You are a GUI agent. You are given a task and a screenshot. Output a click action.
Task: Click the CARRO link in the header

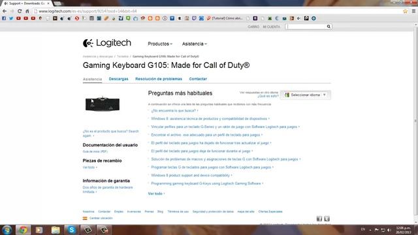tap(253, 27)
